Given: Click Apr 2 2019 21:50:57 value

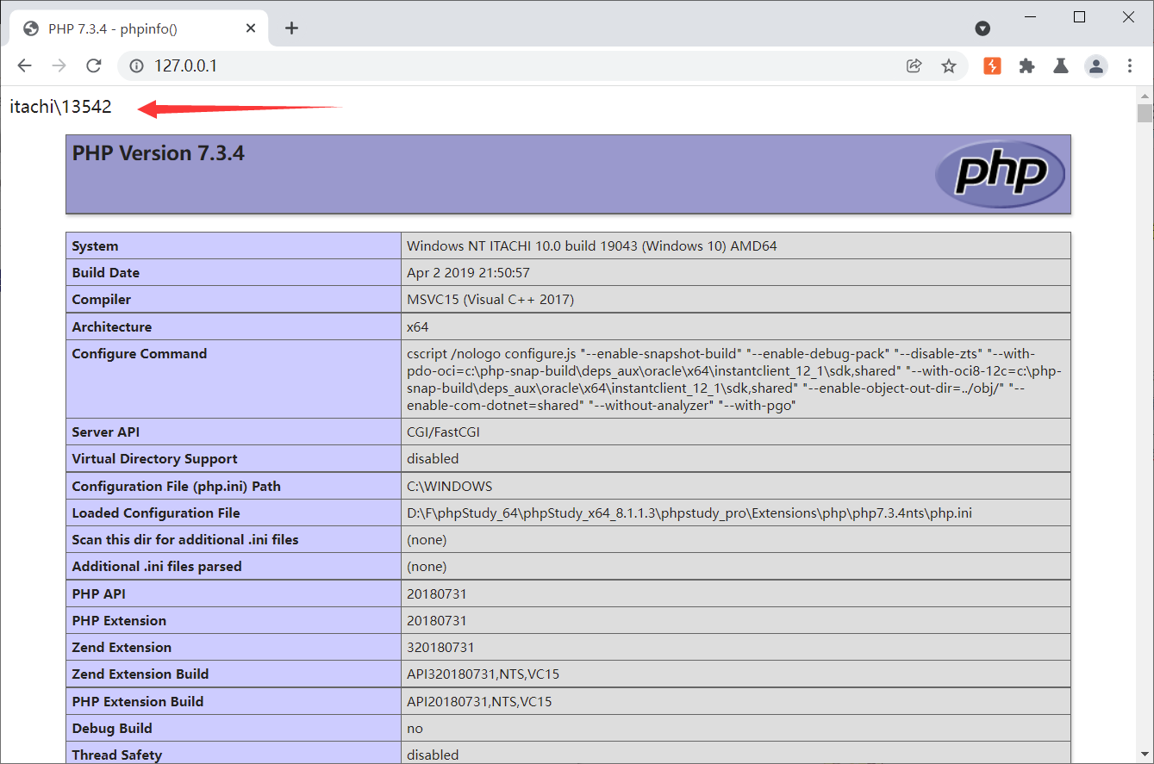Looking at the screenshot, I should (468, 273).
